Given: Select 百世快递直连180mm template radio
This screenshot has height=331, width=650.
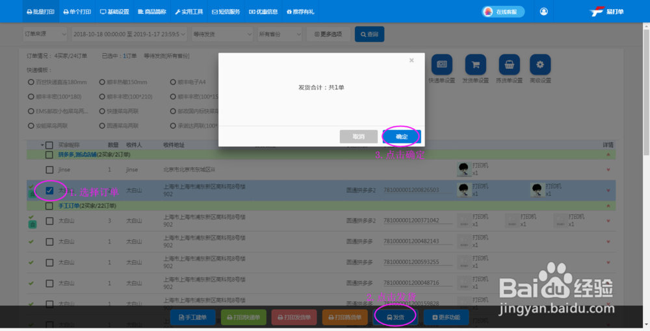Looking at the screenshot, I should 31,82.
